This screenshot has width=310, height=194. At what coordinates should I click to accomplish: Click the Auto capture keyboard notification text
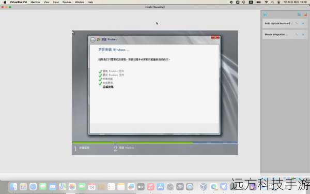click(x=279, y=23)
